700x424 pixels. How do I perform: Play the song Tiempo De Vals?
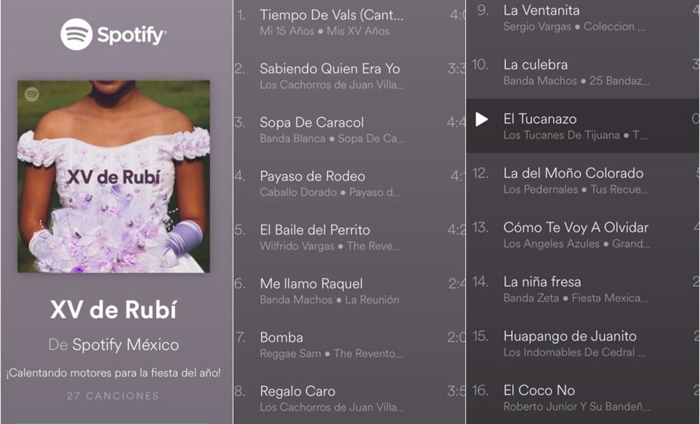click(x=349, y=22)
